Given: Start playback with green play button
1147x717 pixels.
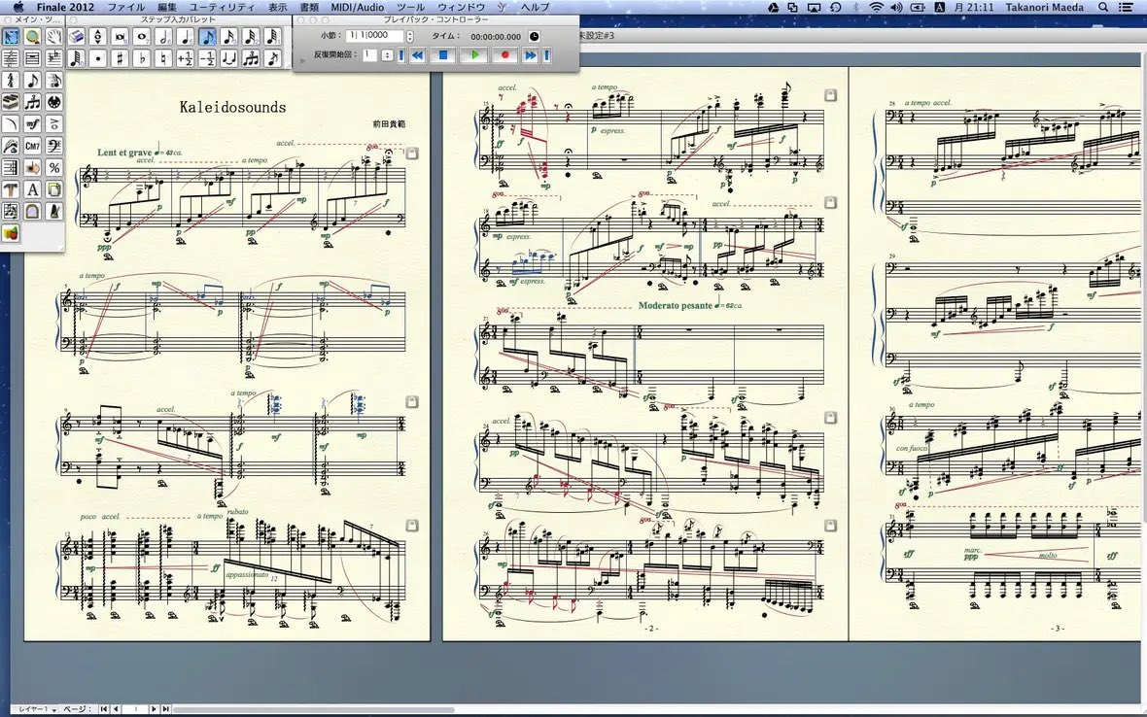Looking at the screenshot, I should point(474,55).
